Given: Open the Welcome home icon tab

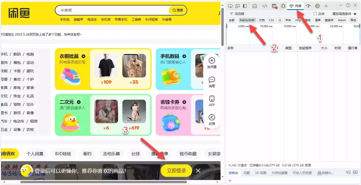Looking at the screenshot, I should 254,6.
